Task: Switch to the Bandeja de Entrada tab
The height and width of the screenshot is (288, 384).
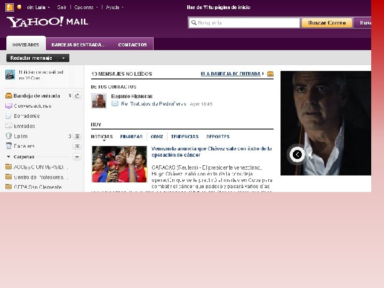Action: point(78,45)
